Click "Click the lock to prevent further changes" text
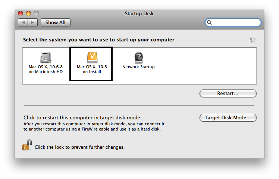279x179 pixels. click(79, 147)
